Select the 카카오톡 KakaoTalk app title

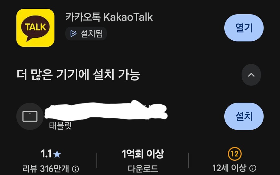coord(109,17)
